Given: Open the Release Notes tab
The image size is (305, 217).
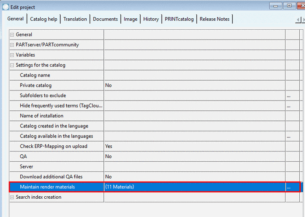Looking at the screenshot, I should tap(215, 19).
